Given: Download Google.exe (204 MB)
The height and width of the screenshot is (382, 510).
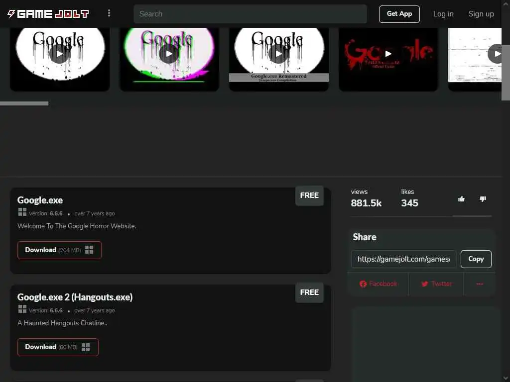Looking at the screenshot, I should pyautogui.click(x=60, y=250).
